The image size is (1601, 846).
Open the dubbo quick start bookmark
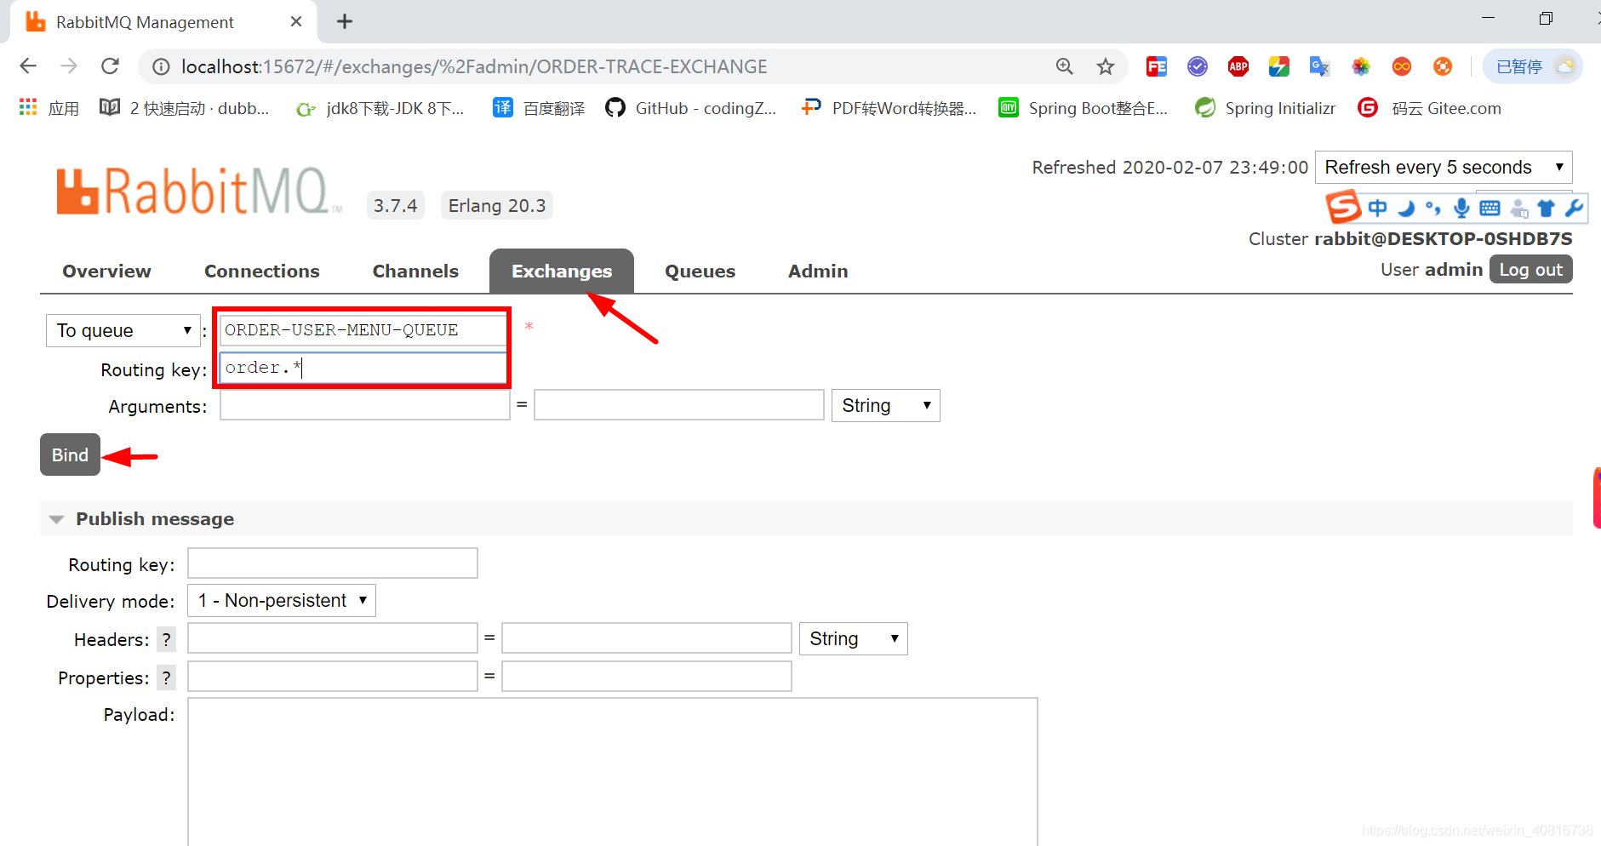[185, 108]
